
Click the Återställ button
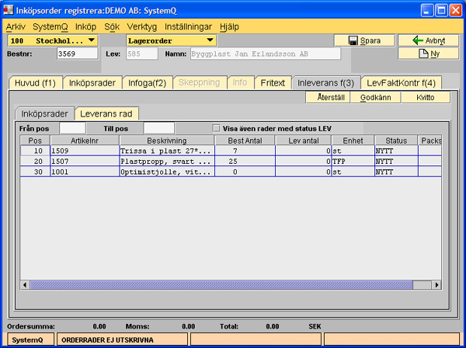[x=328, y=97]
